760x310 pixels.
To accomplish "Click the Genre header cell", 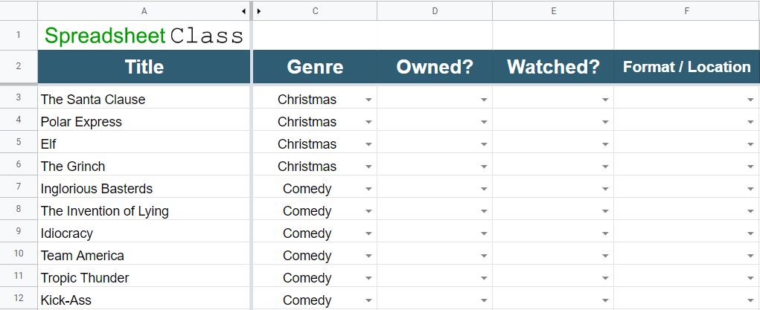I will click(315, 67).
